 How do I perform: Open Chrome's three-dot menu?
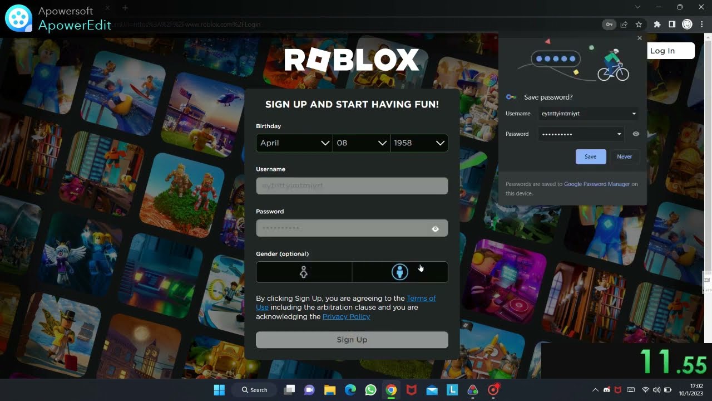tap(702, 25)
